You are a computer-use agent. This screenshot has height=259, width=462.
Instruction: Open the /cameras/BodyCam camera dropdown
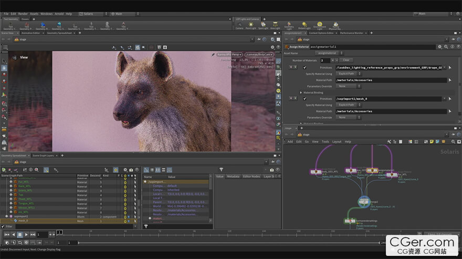tap(259, 54)
